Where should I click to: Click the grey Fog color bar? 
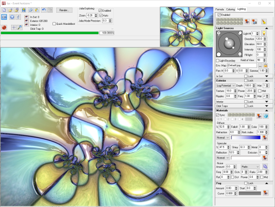coord(250,193)
